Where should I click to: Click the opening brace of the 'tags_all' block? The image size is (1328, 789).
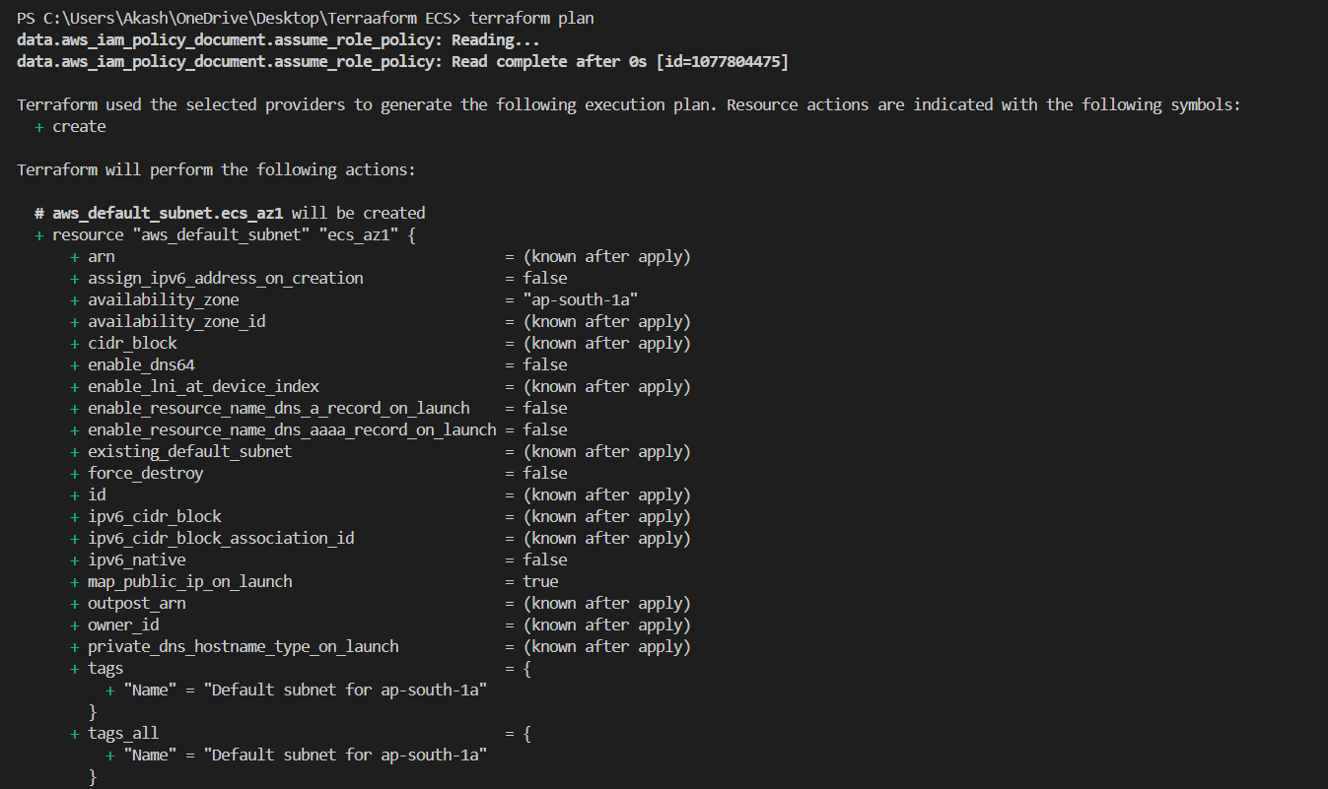click(527, 733)
